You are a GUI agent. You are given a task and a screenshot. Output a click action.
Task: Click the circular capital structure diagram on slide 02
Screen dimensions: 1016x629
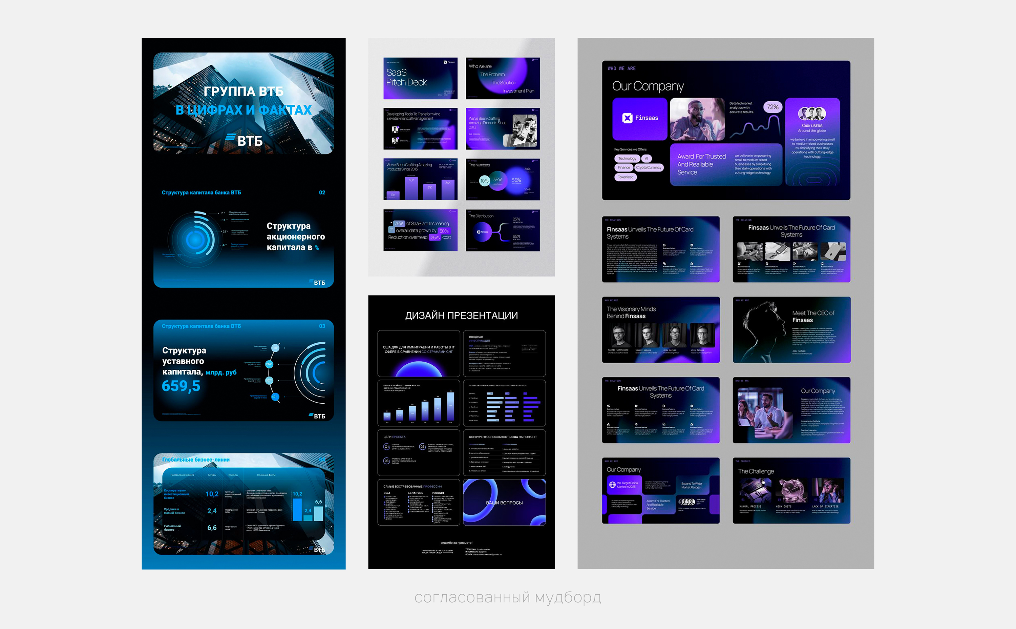pos(195,239)
